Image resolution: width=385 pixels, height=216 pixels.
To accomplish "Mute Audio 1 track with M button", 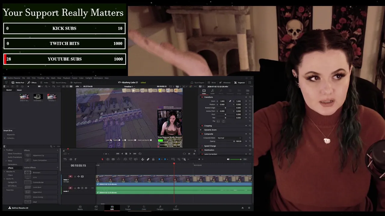I will click(x=86, y=188).
